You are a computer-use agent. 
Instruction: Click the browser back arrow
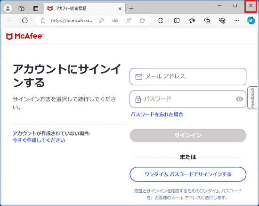tap(10, 20)
